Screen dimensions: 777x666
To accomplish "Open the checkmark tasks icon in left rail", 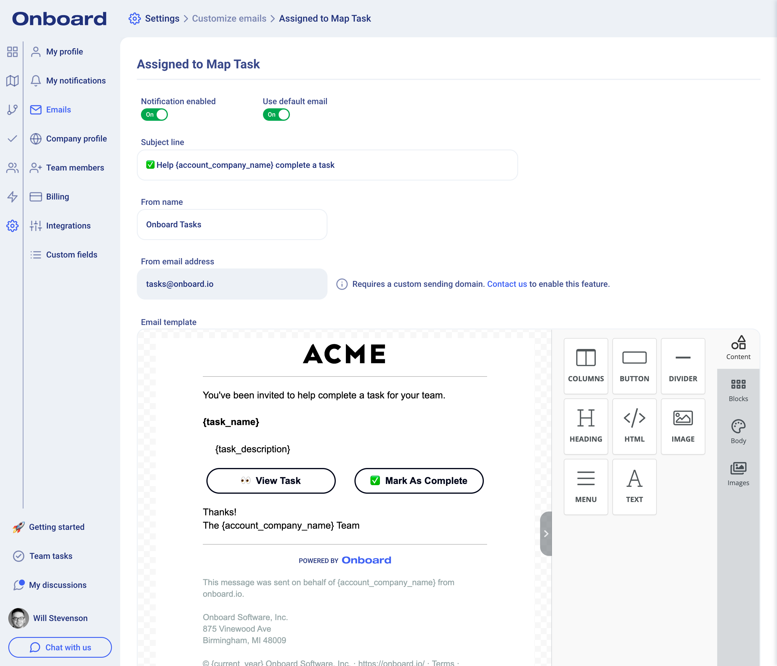I will (12, 139).
